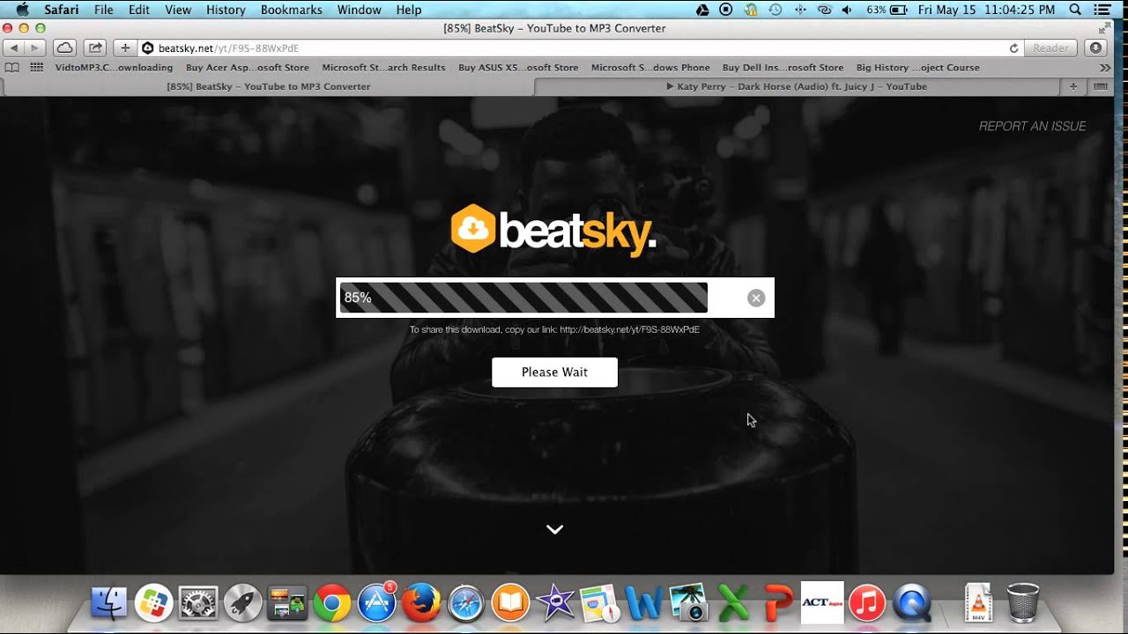Click the Safari back arrow button
This screenshot has width=1128, height=634.
[x=14, y=48]
